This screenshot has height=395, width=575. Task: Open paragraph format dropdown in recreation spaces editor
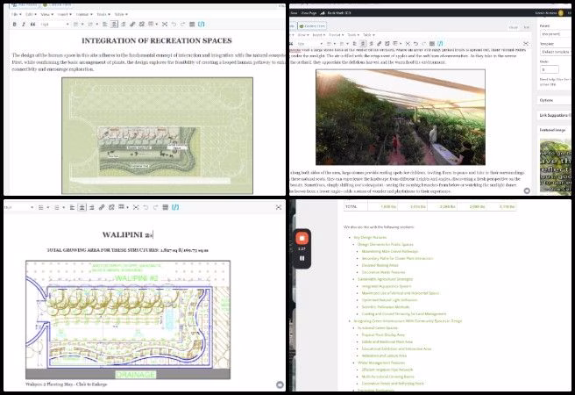point(54,25)
